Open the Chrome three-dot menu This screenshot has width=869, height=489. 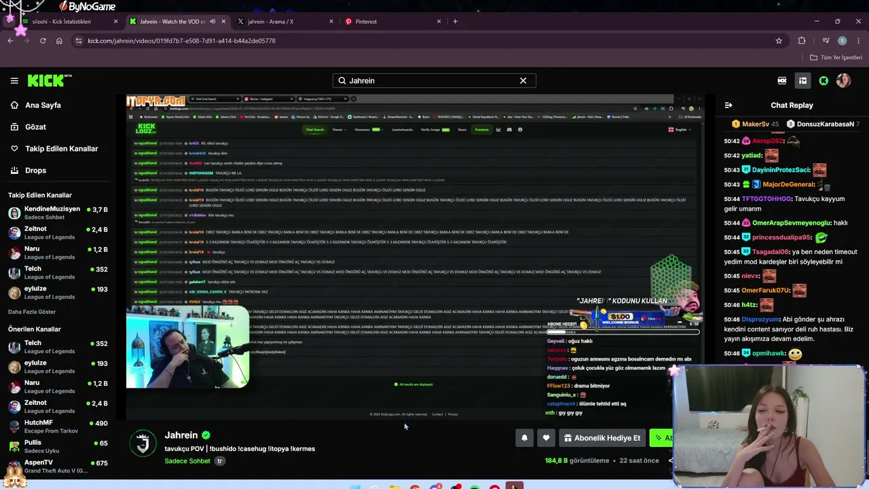859,41
